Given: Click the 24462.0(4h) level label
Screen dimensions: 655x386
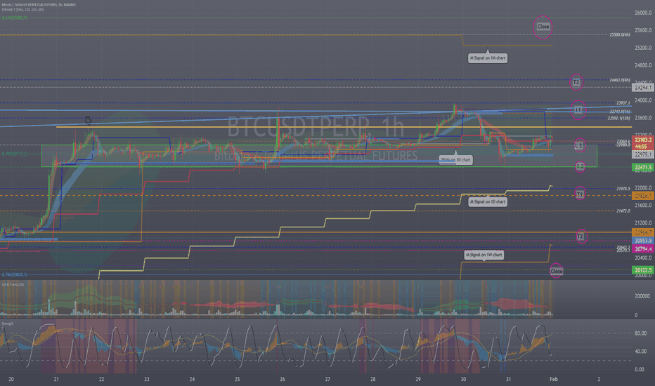Looking at the screenshot, I should pos(620,80).
